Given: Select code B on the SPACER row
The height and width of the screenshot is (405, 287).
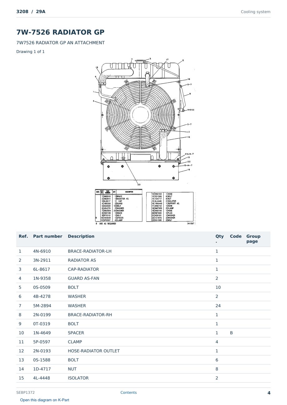Looking at the screenshot, I should point(231,333).
